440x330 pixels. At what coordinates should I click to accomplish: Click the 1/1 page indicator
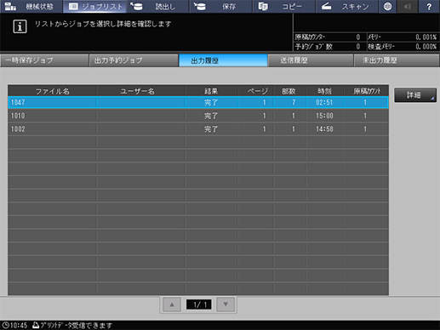198,304
